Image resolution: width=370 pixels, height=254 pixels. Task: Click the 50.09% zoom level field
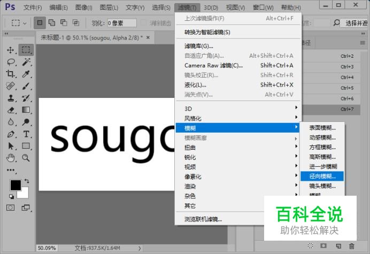pyautogui.click(x=47, y=248)
